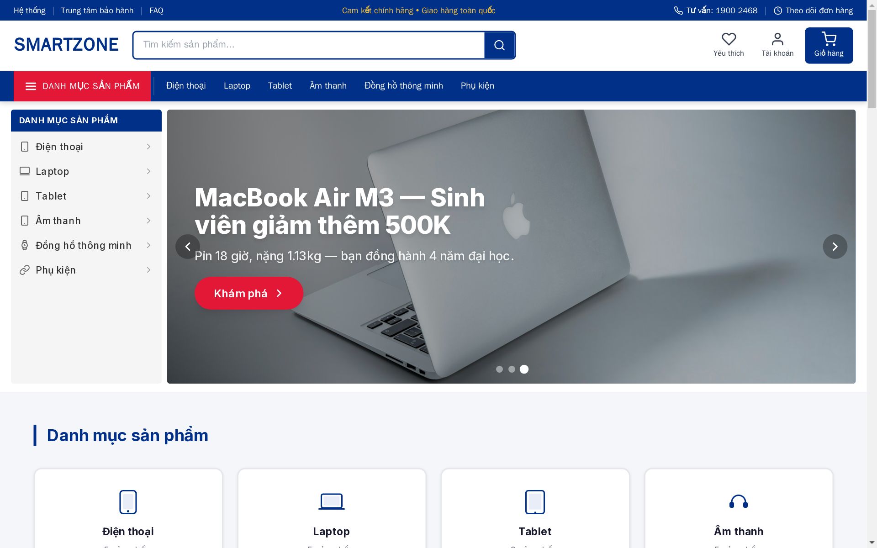Click Tư vấn: 1900 2468 hotline
Screen dimensions: 877x548
pyautogui.click(x=716, y=11)
